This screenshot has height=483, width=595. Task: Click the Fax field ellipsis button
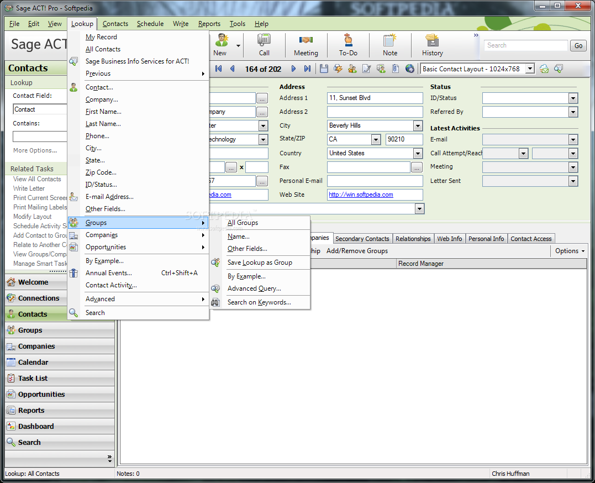tap(416, 167)
